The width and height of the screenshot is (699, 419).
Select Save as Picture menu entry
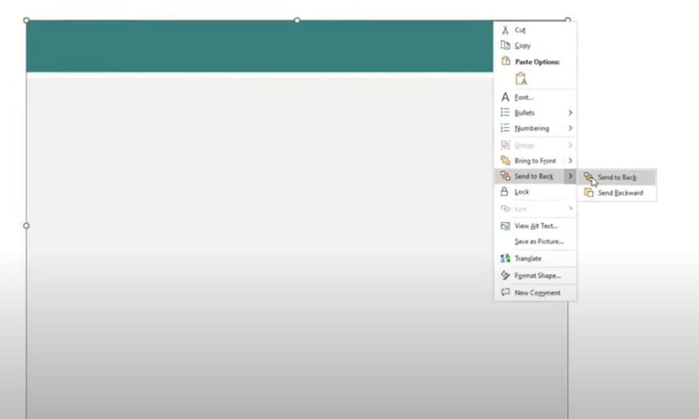coord(538,241)
